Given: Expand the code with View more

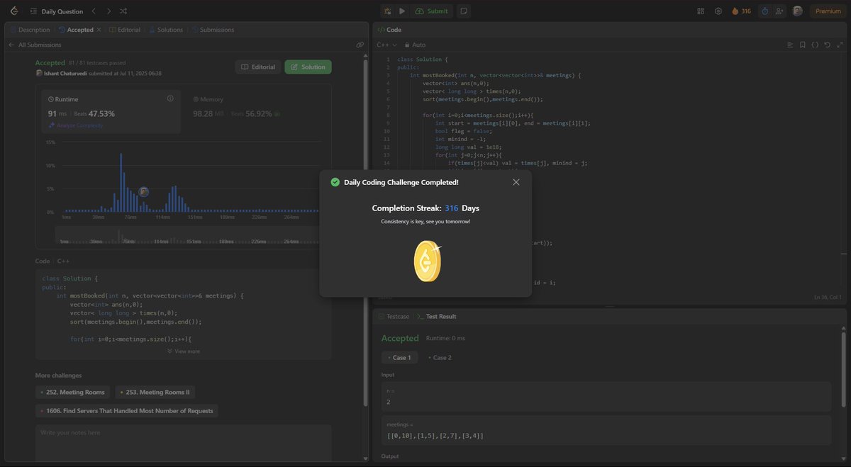Looking at the screenshot, I should coord(184,351).
